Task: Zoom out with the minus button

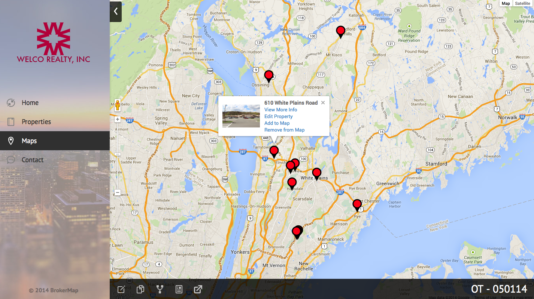Action: (x=118, y=193)
